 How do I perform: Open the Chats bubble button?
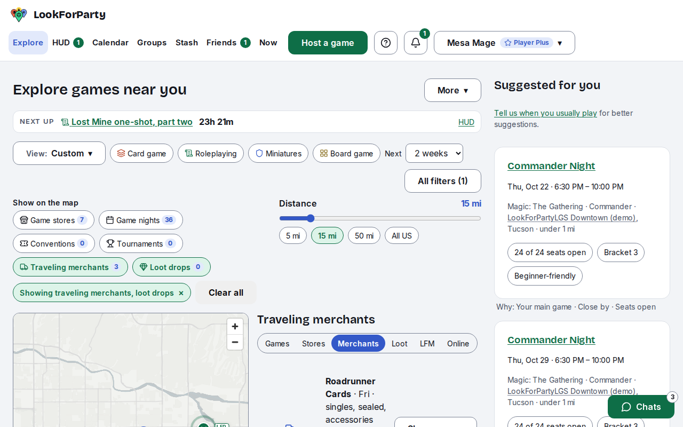click(641, 407)
